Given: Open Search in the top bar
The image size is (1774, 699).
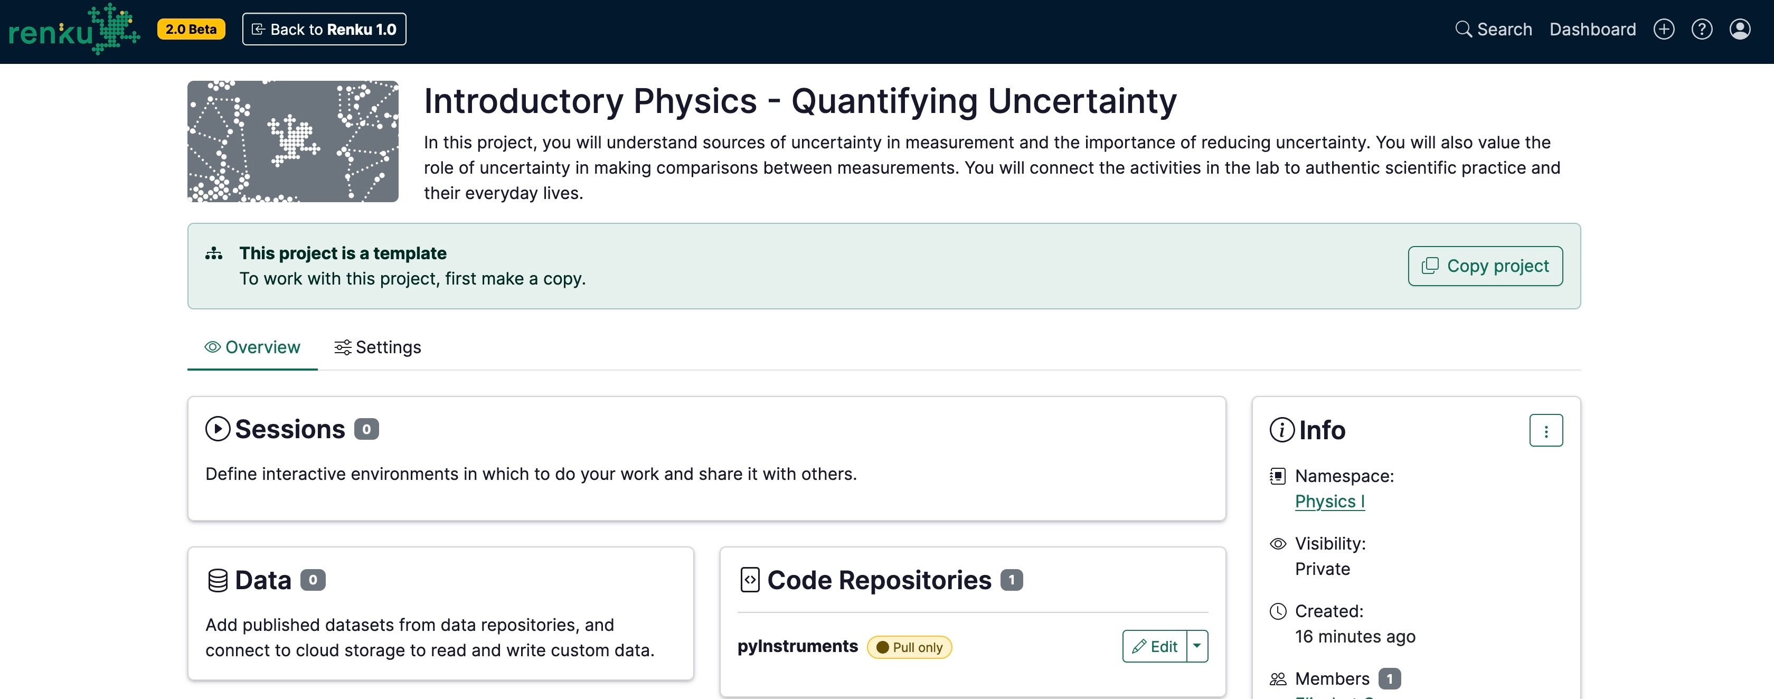Looking at the screenshot, I should (x=1493, y=29).
